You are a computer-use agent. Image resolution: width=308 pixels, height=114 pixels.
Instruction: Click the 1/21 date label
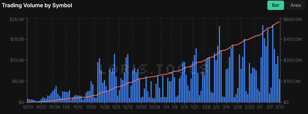coord(195,108)
